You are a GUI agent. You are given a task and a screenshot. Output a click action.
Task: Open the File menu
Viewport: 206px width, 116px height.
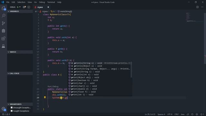pos(8,2)
